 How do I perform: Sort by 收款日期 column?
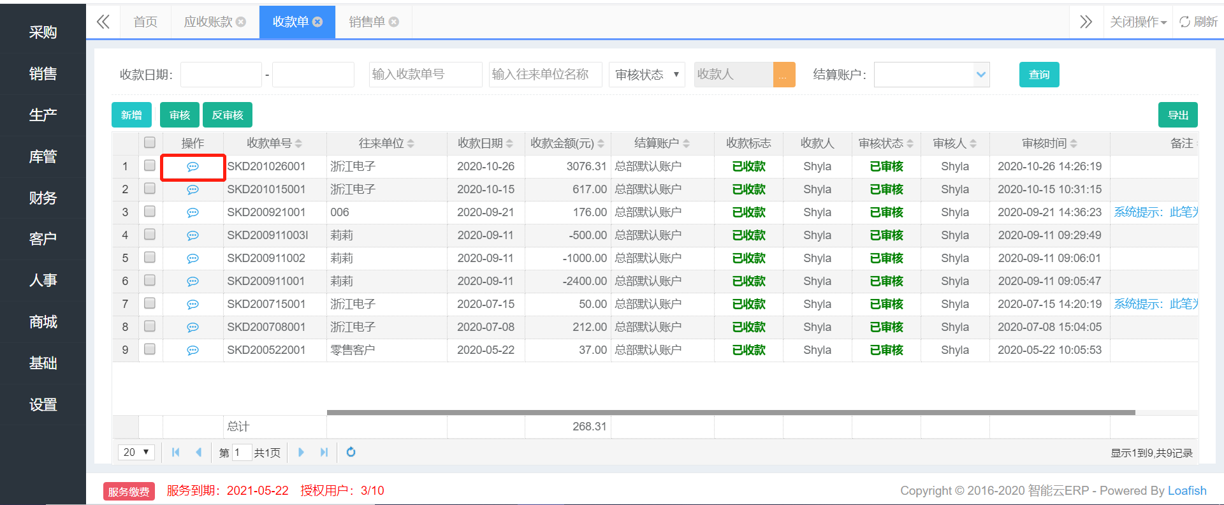tap(485, 143)
